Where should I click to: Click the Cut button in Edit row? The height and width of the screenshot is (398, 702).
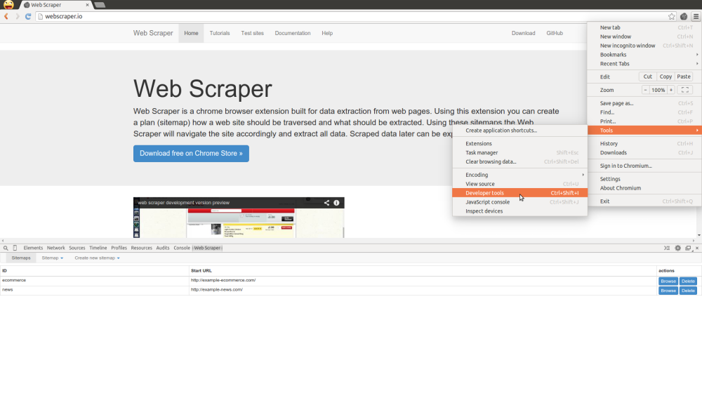pos(647,77)
